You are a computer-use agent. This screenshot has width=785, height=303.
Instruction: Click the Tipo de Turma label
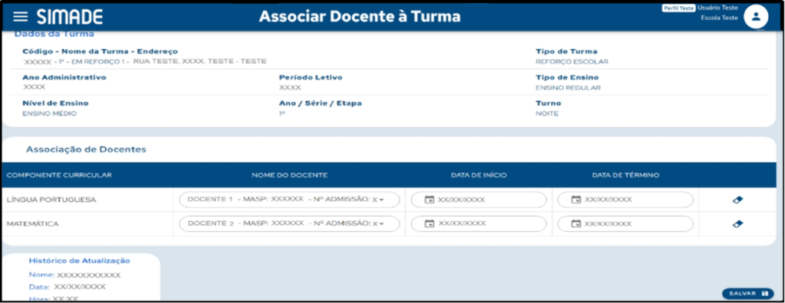[x=567, y=51]
